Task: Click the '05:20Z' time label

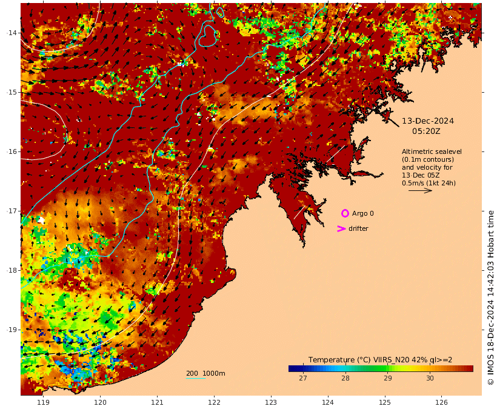Action: 426,131
